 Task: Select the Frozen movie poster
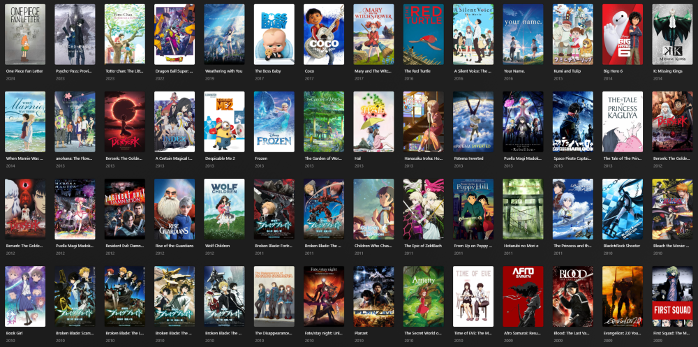(274, 121)
